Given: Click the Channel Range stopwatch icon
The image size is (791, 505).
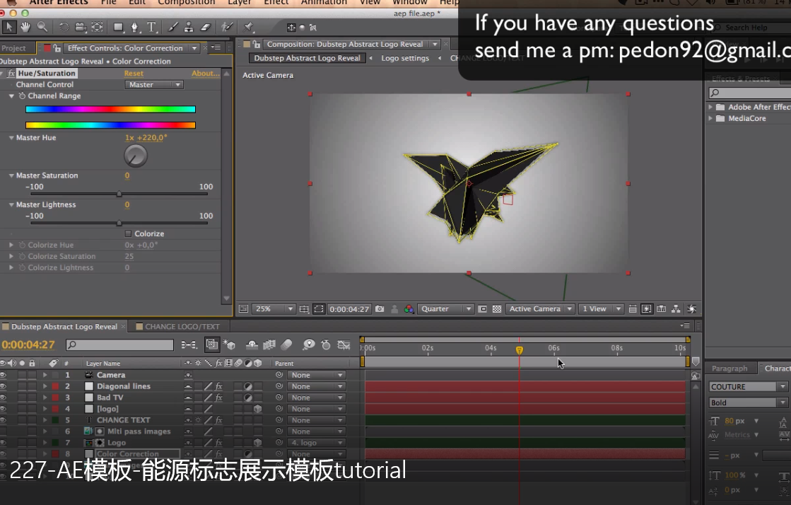Looking at the screenshot, I should [22, 95].
